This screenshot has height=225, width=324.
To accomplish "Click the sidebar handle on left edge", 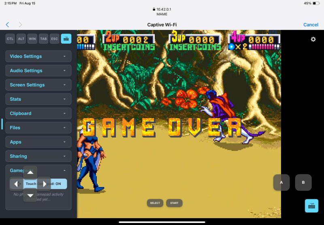I will 2,124.
